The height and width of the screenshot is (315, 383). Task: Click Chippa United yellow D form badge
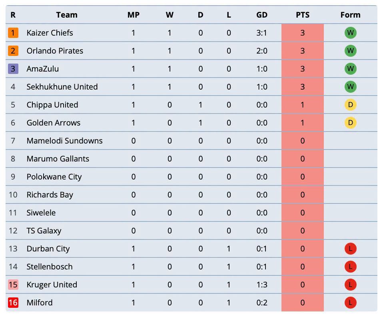pos(350,105)
